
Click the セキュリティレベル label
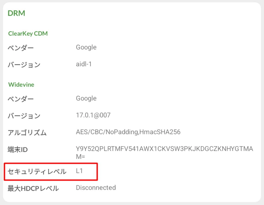coord(37,172)
